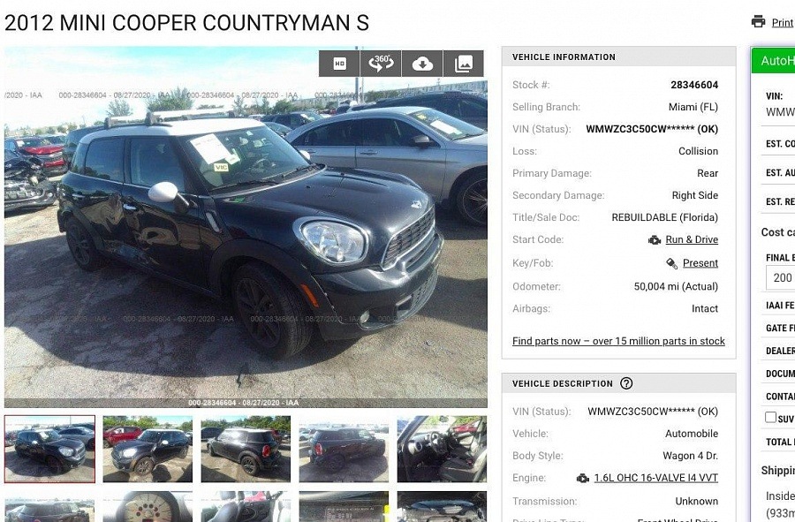Screen dimensions: 795x522
Task: Click the engine icon beside 1.6L OHC
Action: (x=583, y=478)
